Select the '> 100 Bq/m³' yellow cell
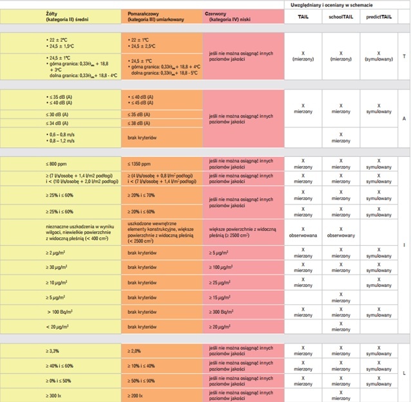Image resolution: width=411 pixels, height=402 pixels. pyautogui.click(x=61, y=312)
